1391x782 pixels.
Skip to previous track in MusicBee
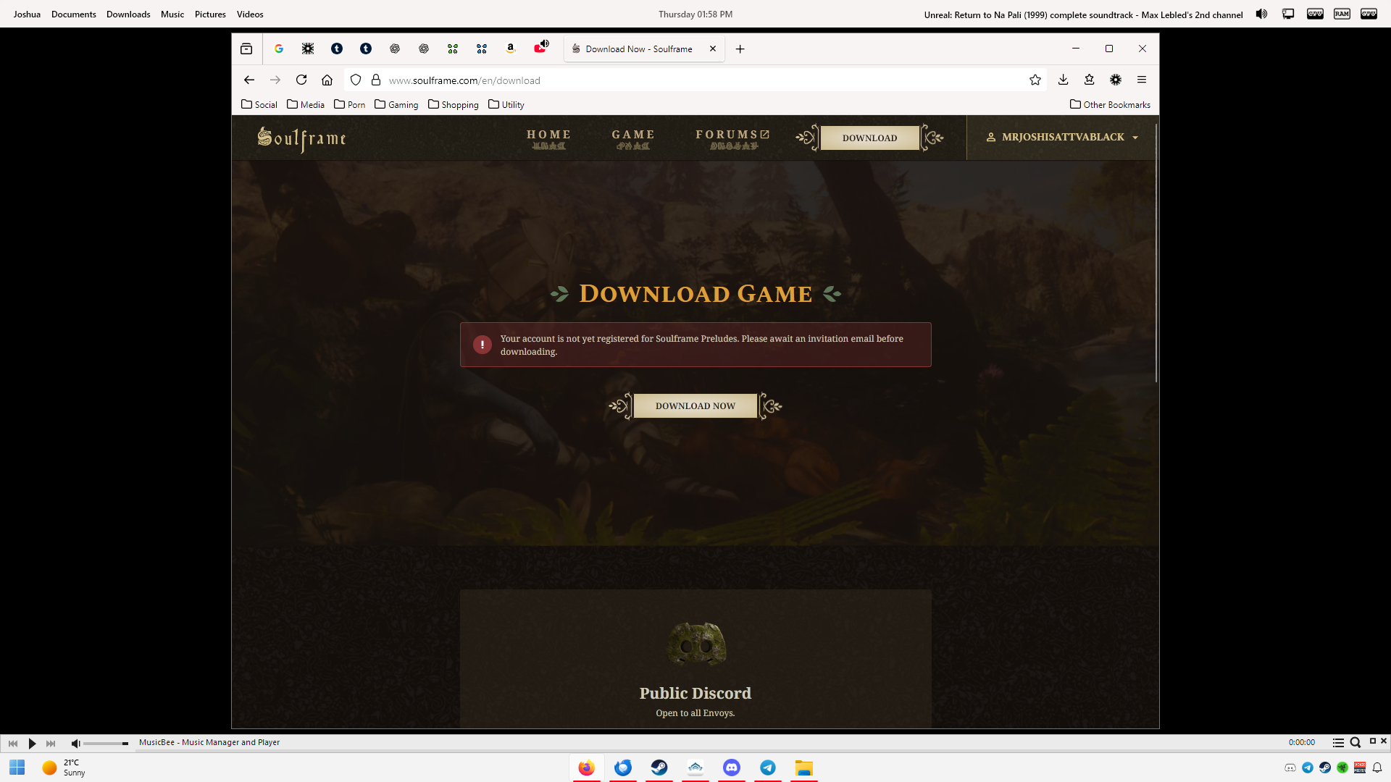(13, 743)
